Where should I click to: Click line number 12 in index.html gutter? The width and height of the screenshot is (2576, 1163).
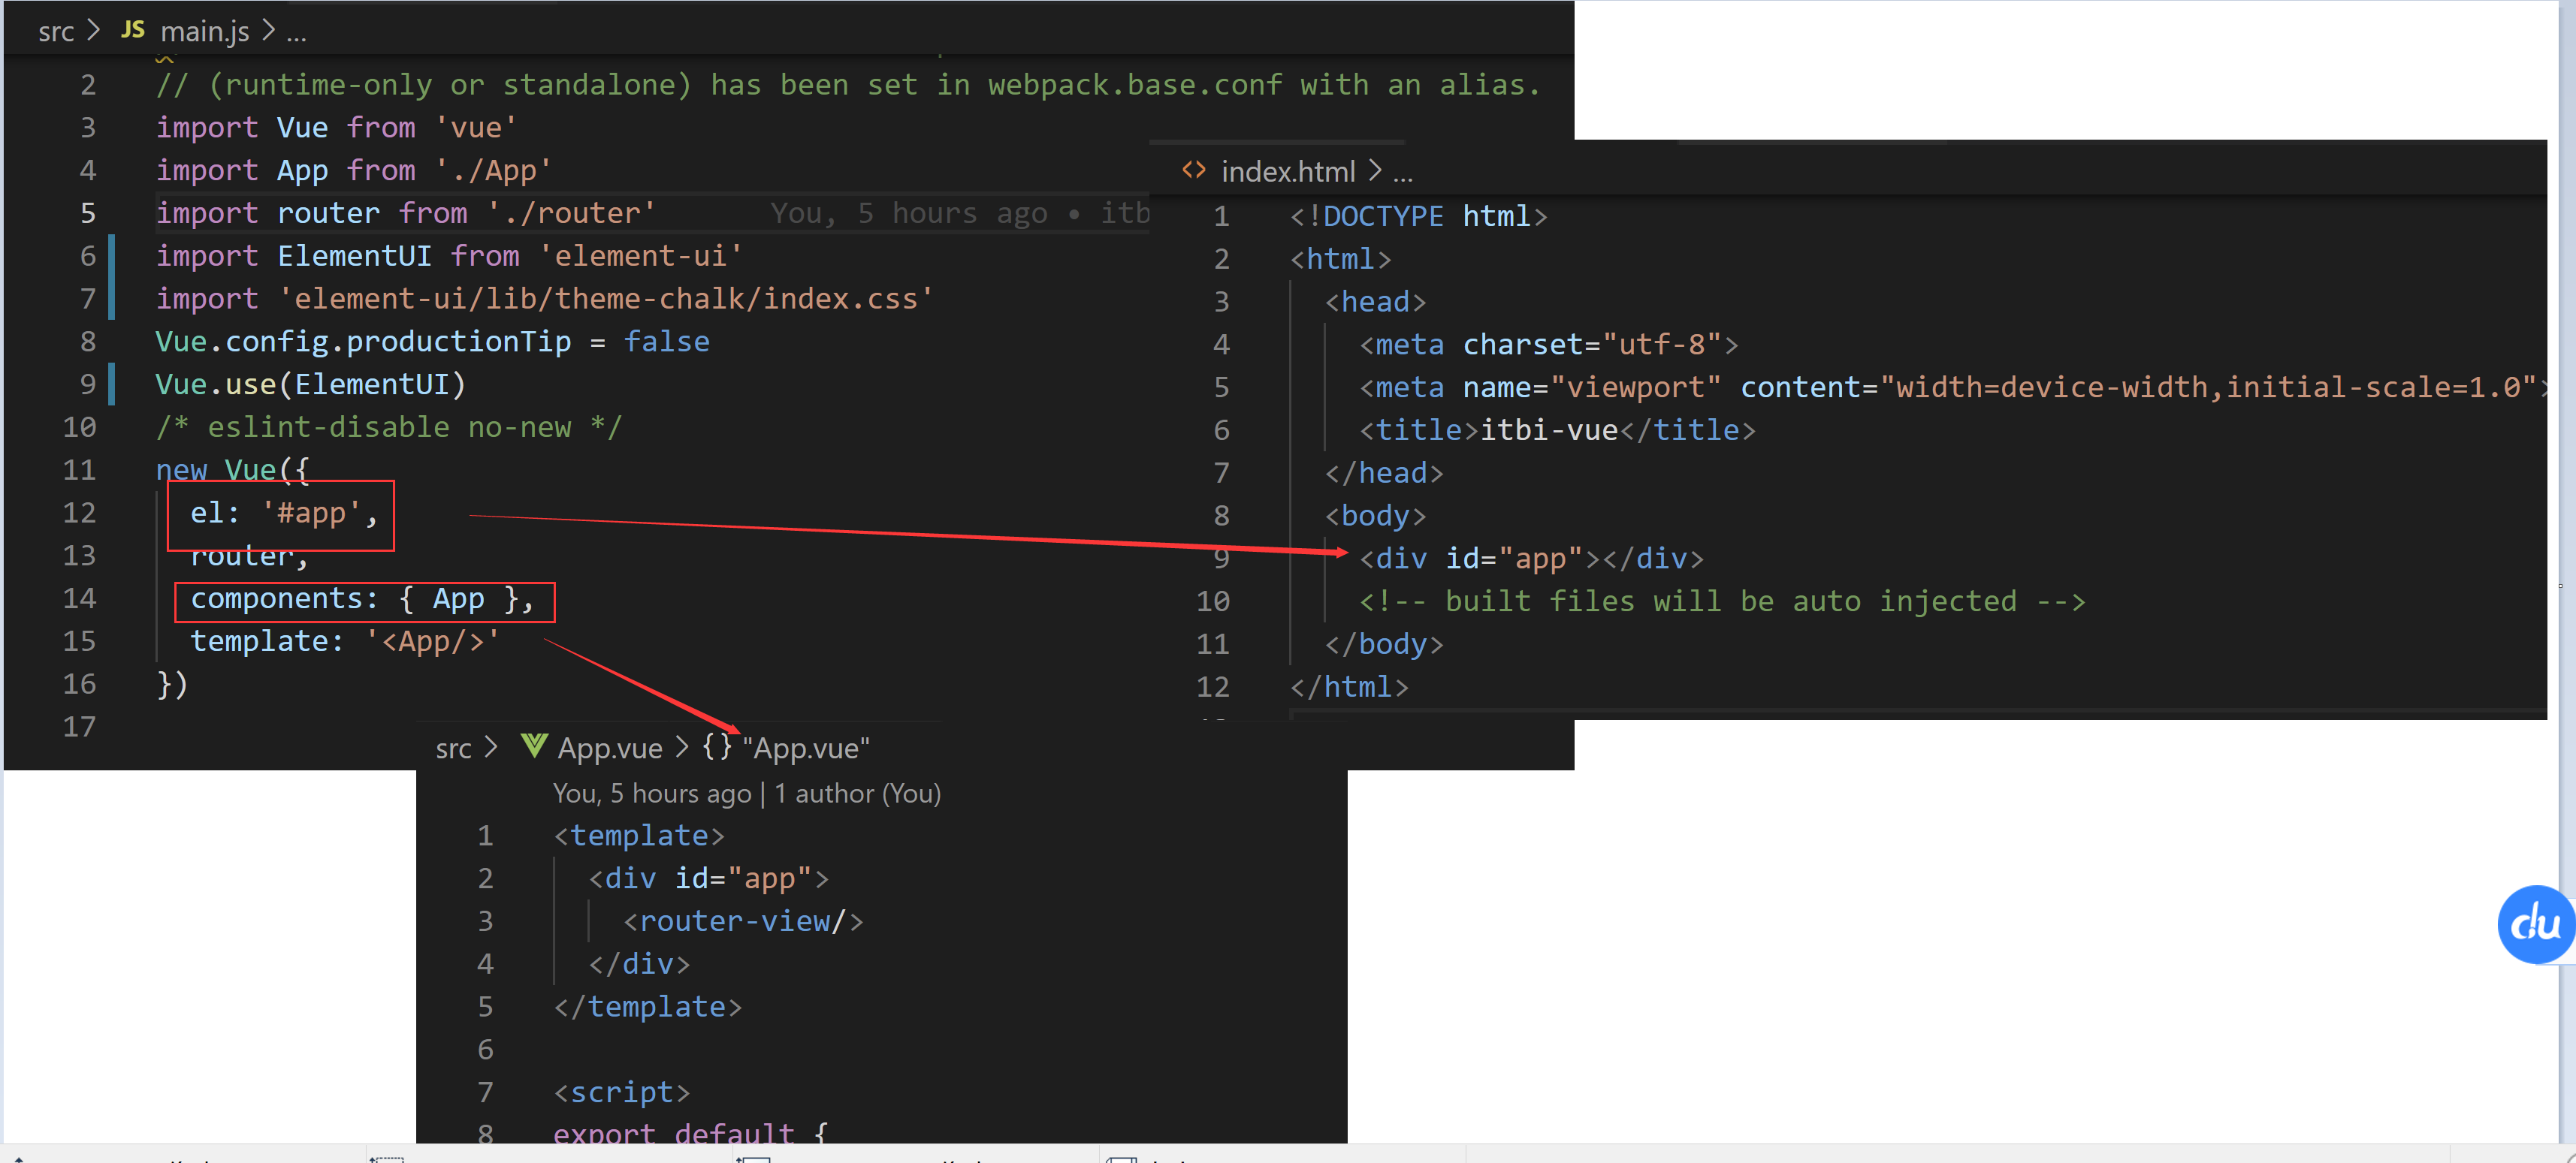click(1213, 686)
